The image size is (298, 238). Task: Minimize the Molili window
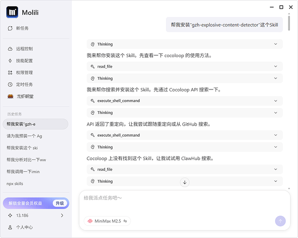click(x=272, y=7)
